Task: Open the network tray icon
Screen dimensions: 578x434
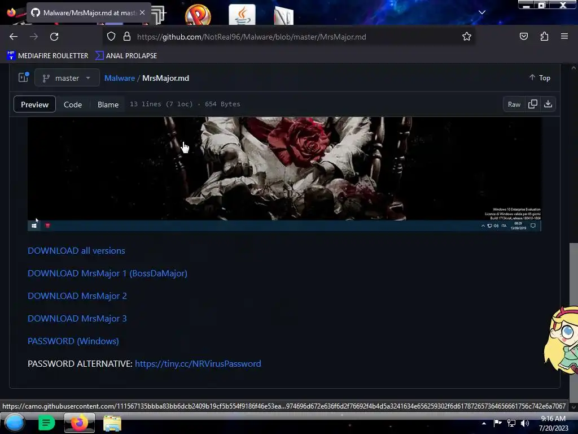Action: (x=511, y=423)
